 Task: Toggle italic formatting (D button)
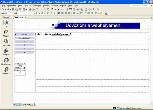tap(51, 13)
